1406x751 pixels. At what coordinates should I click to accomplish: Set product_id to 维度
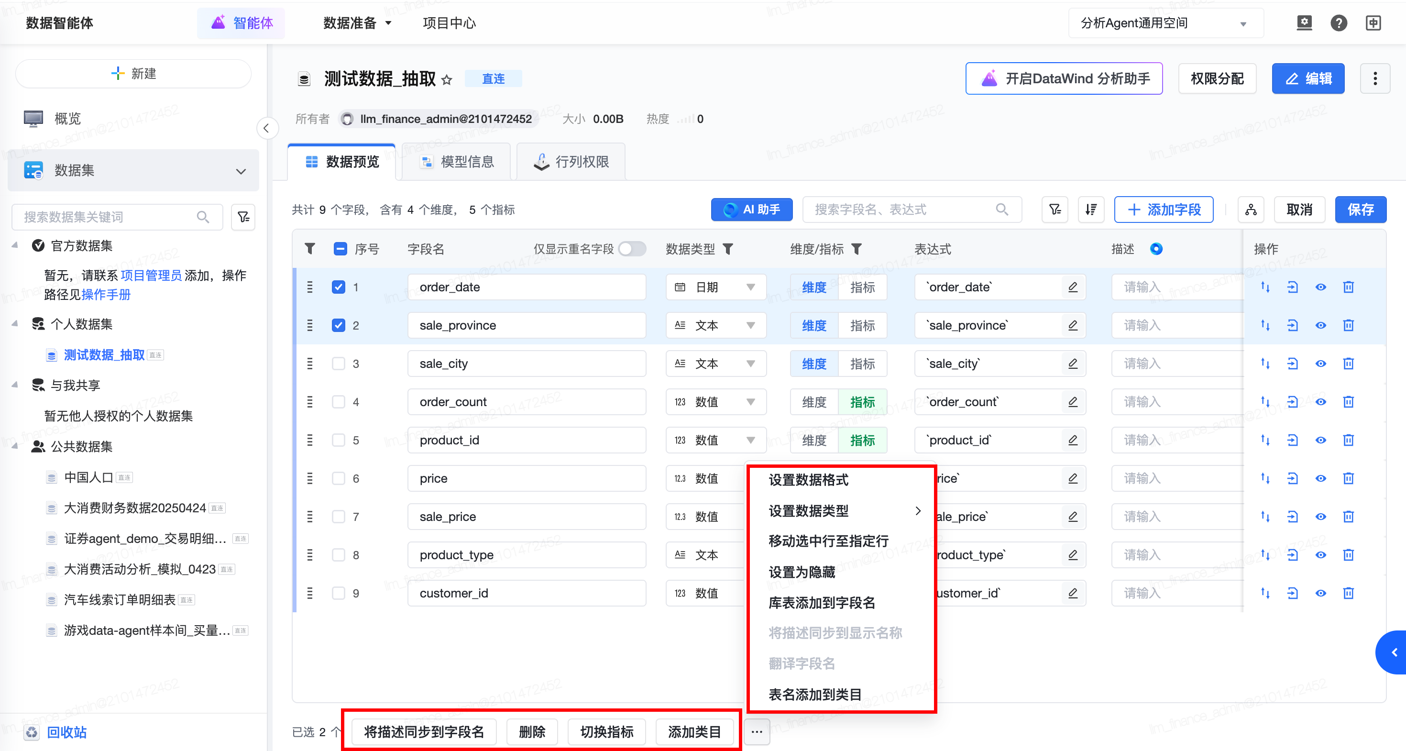(814, 441)
